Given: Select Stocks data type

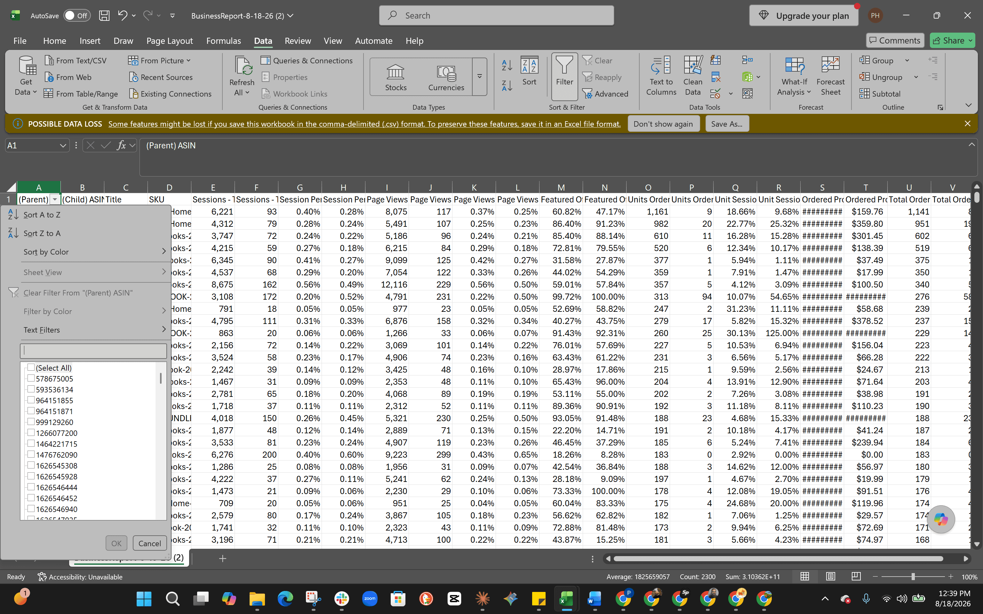Looking at the screenshot, I should point(396,77).
